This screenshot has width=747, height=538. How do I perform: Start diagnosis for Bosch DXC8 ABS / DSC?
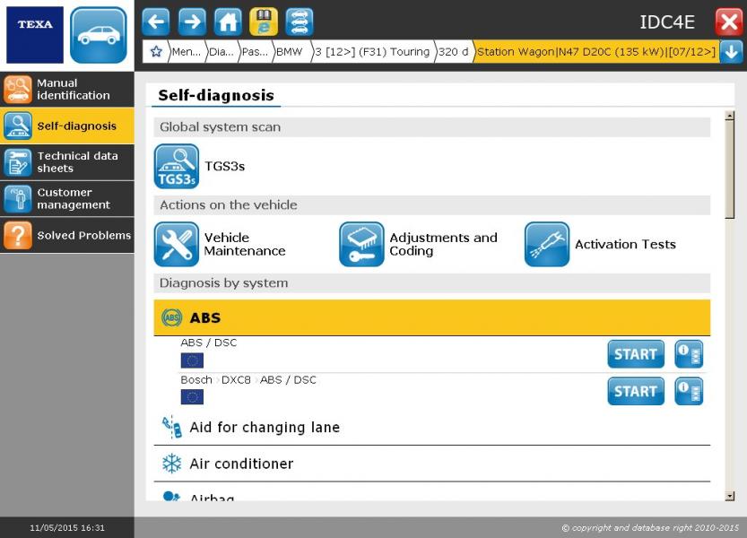pos(636,391)
